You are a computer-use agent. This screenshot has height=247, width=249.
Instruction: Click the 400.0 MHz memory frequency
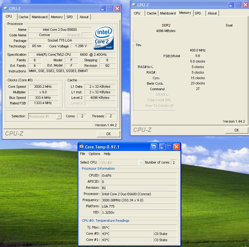(198, 50)
